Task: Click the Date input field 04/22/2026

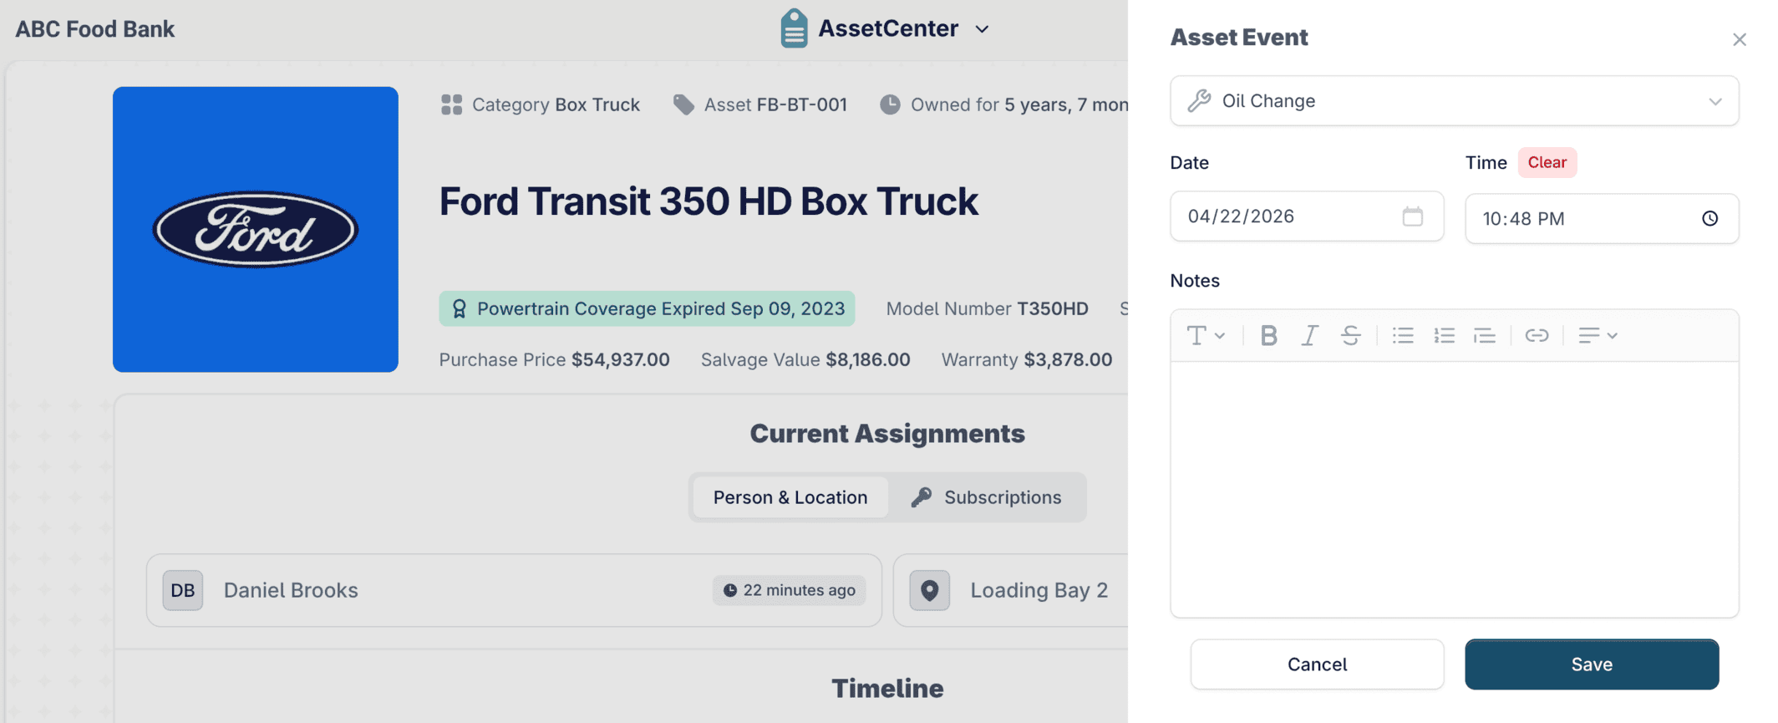Action: tap(1307, 216)
